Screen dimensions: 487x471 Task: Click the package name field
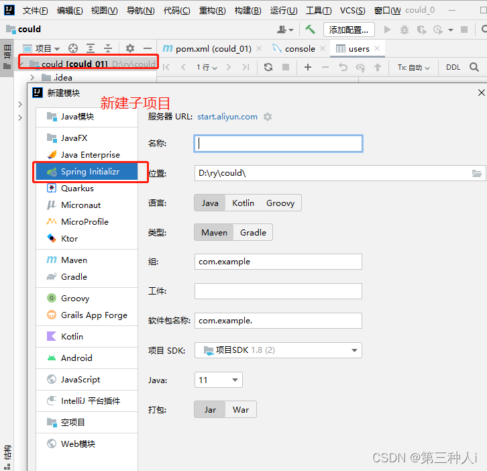(x=278, y=321)
